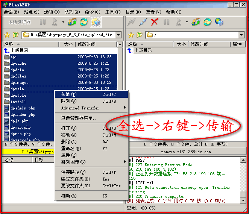The width and height of the screenshot is (249, 214).
Task: Expand the local path dropdown
Action: point(118,35)
